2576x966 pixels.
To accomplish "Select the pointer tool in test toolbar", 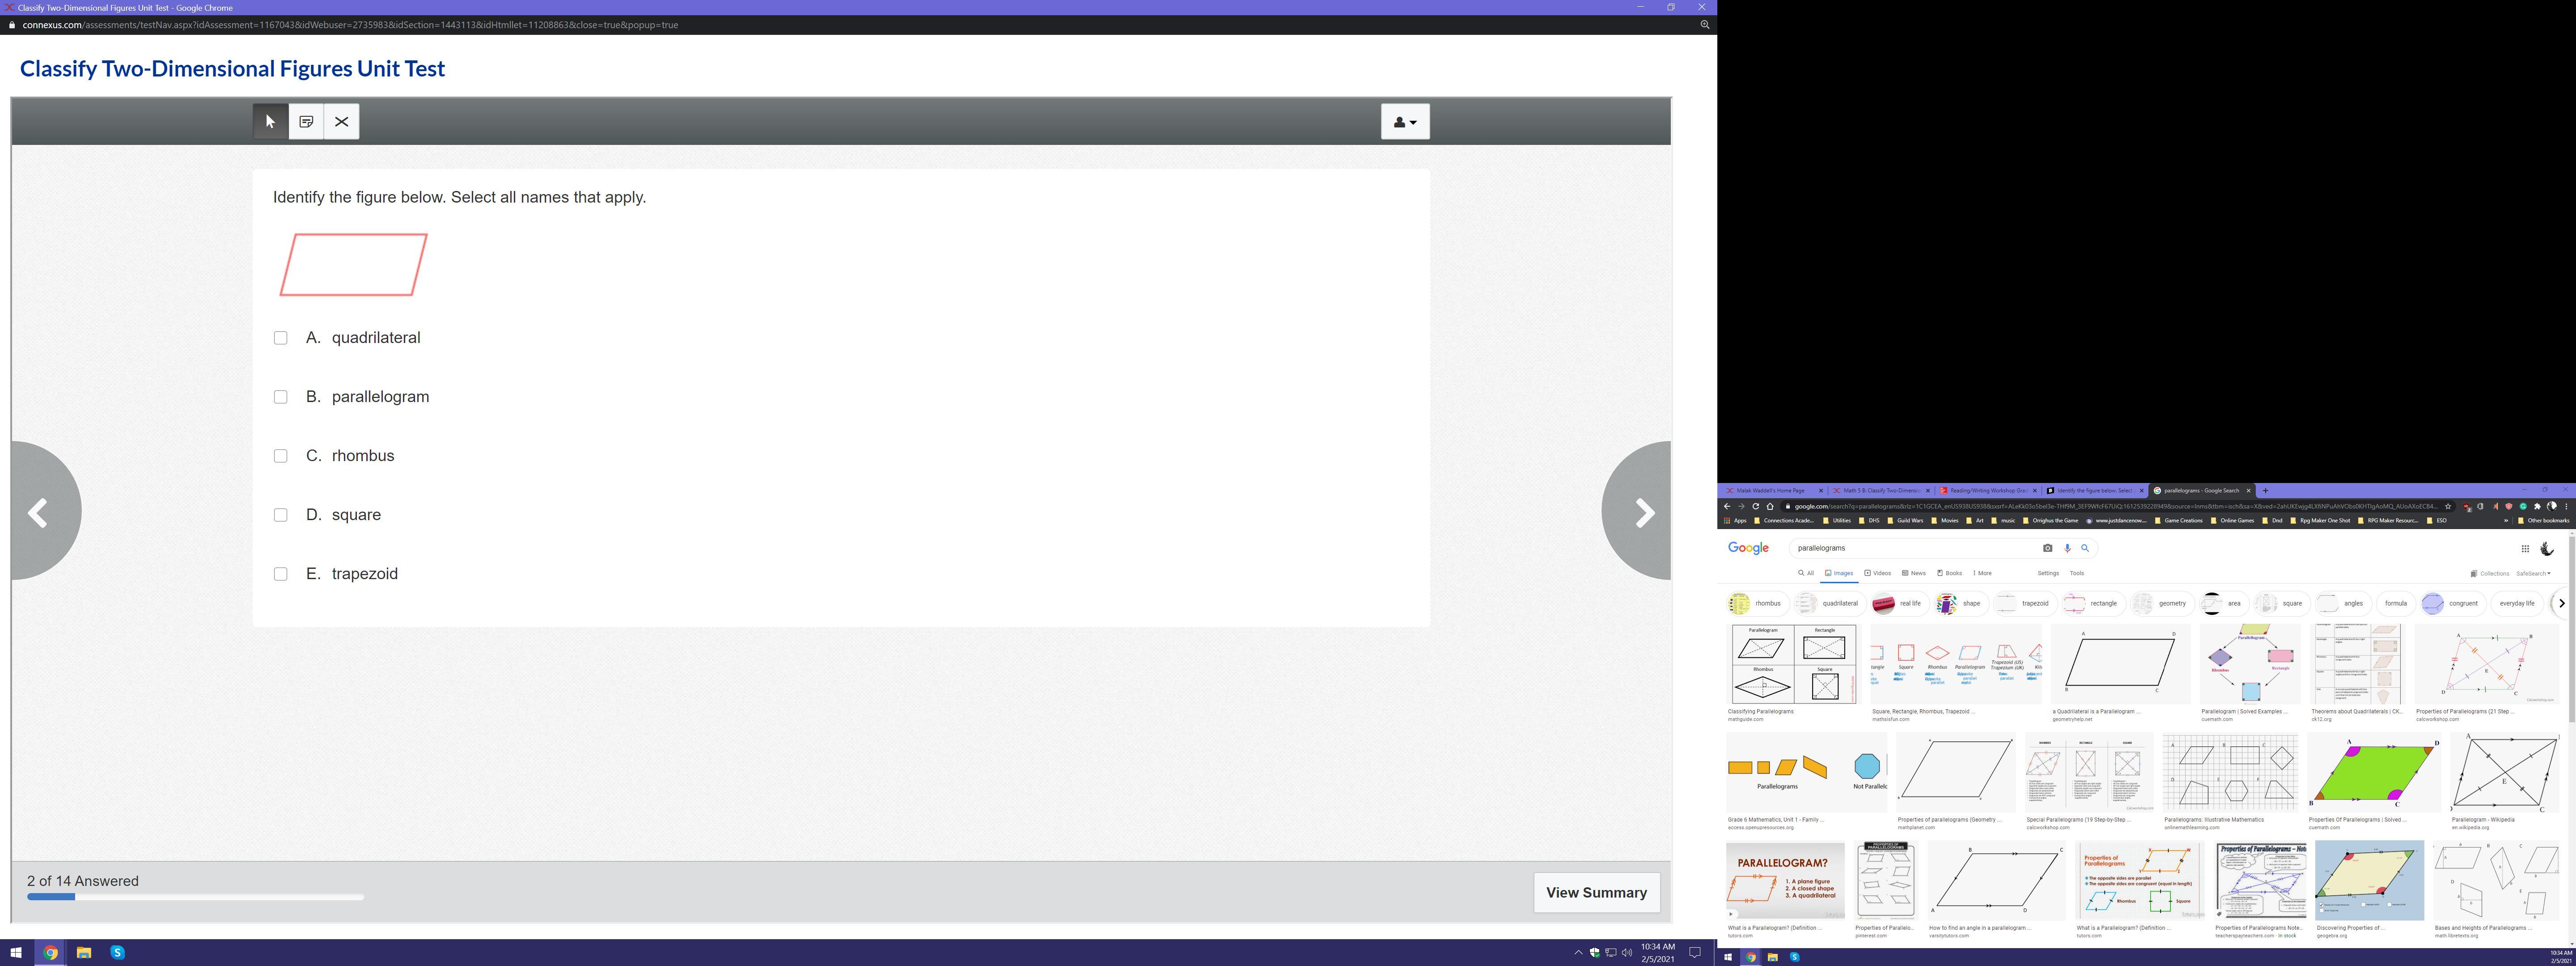I will pyautogui.click(x=270, y=122).
